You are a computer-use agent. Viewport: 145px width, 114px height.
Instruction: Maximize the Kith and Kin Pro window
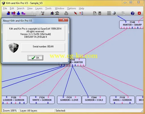(x=131, y=2)
